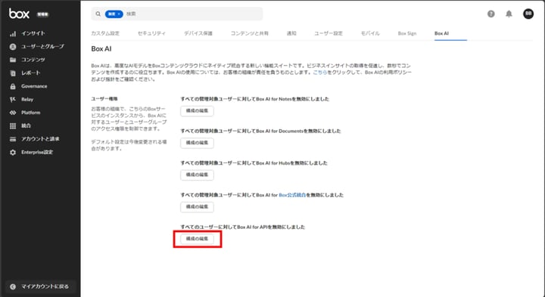Switch to the コンテンツと共有 tab
This screenshot has height=297, width=545.
(250, 33)
